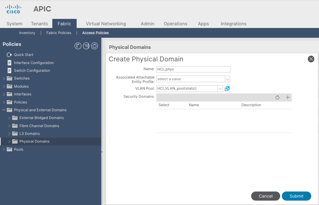Expand Fibre Channel Domains node
319x205 pixels.
click(x=9, y=126)
